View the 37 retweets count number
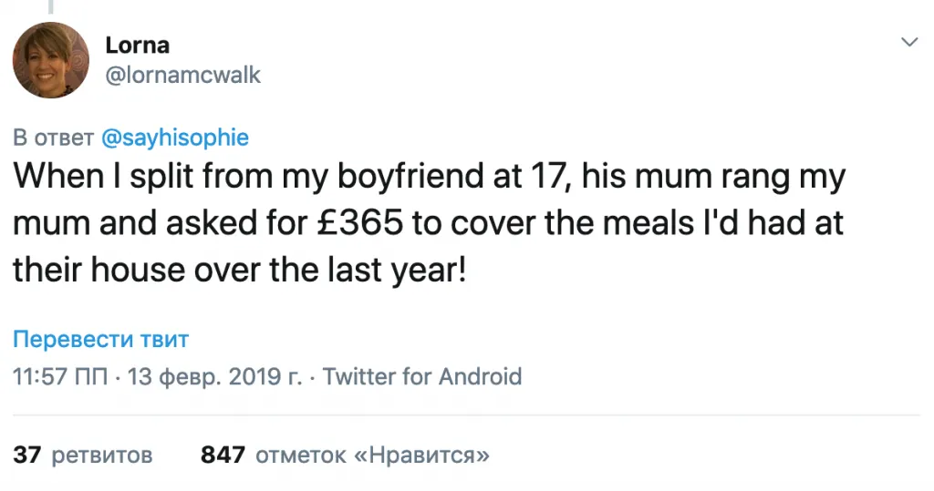 [27, 454]
